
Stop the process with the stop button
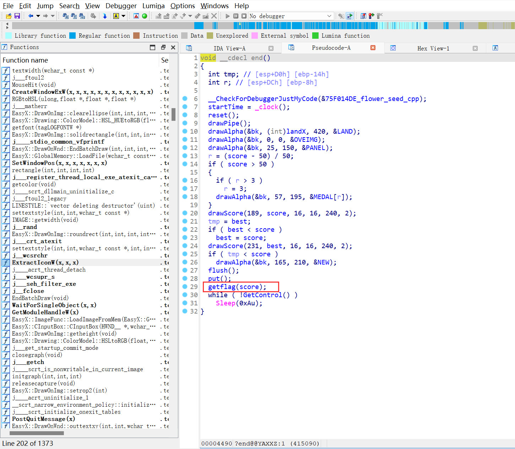pos(244,16)
